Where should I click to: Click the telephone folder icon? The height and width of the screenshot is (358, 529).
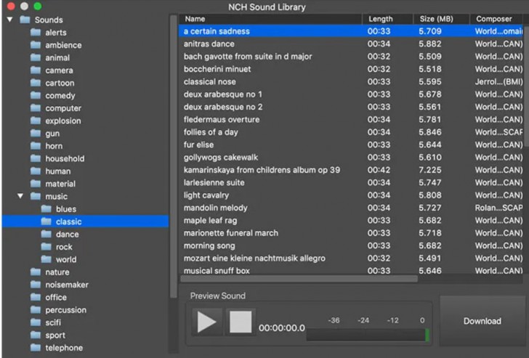click(x=36, y=347)
